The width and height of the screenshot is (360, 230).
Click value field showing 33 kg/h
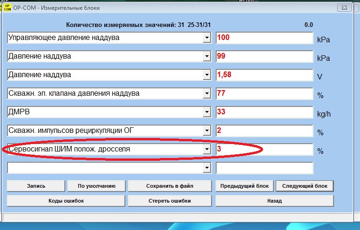click(265, 112)
